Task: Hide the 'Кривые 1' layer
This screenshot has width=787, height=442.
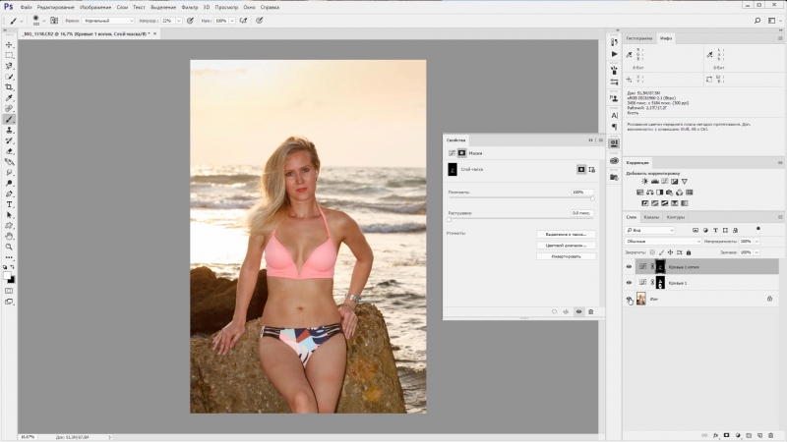Action: pos(630,283)
